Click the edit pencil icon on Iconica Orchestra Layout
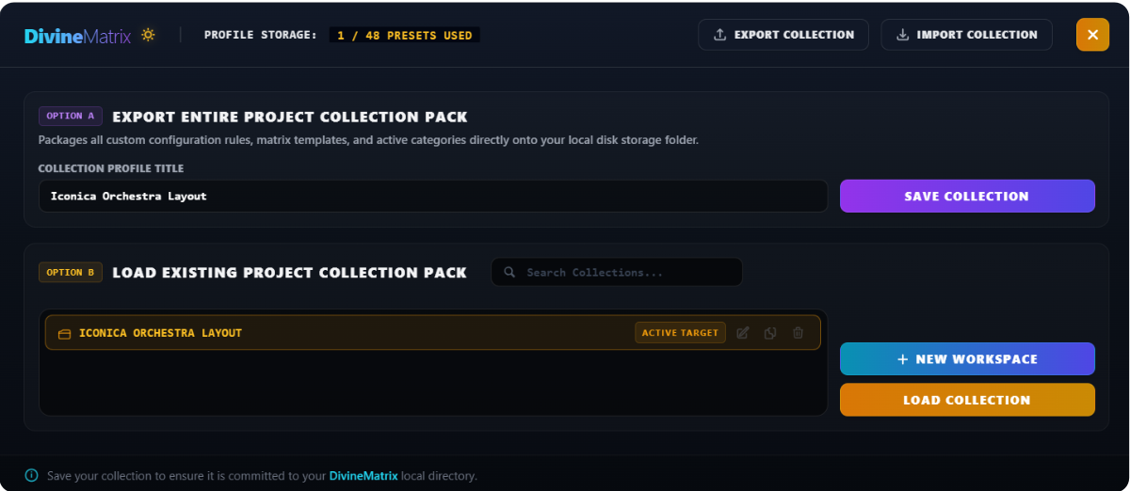The width and height of the screenshot is (1130, 491). [x=743, y=333]
